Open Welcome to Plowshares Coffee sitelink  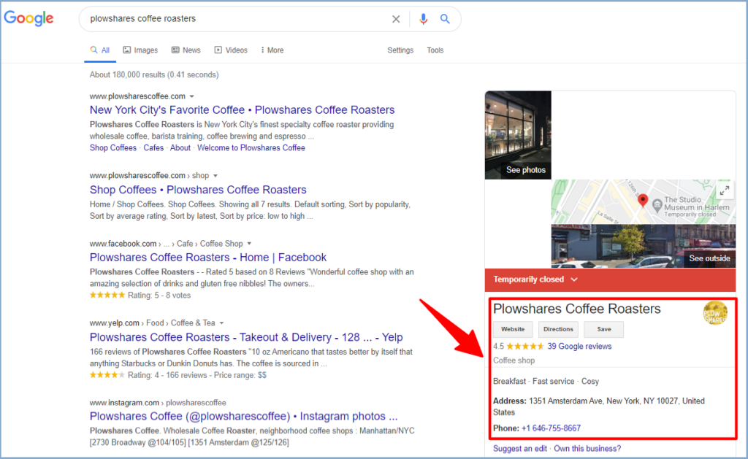coord(251,147)
